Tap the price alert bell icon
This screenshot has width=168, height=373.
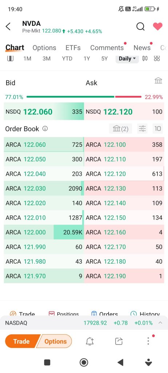(90, 341)
